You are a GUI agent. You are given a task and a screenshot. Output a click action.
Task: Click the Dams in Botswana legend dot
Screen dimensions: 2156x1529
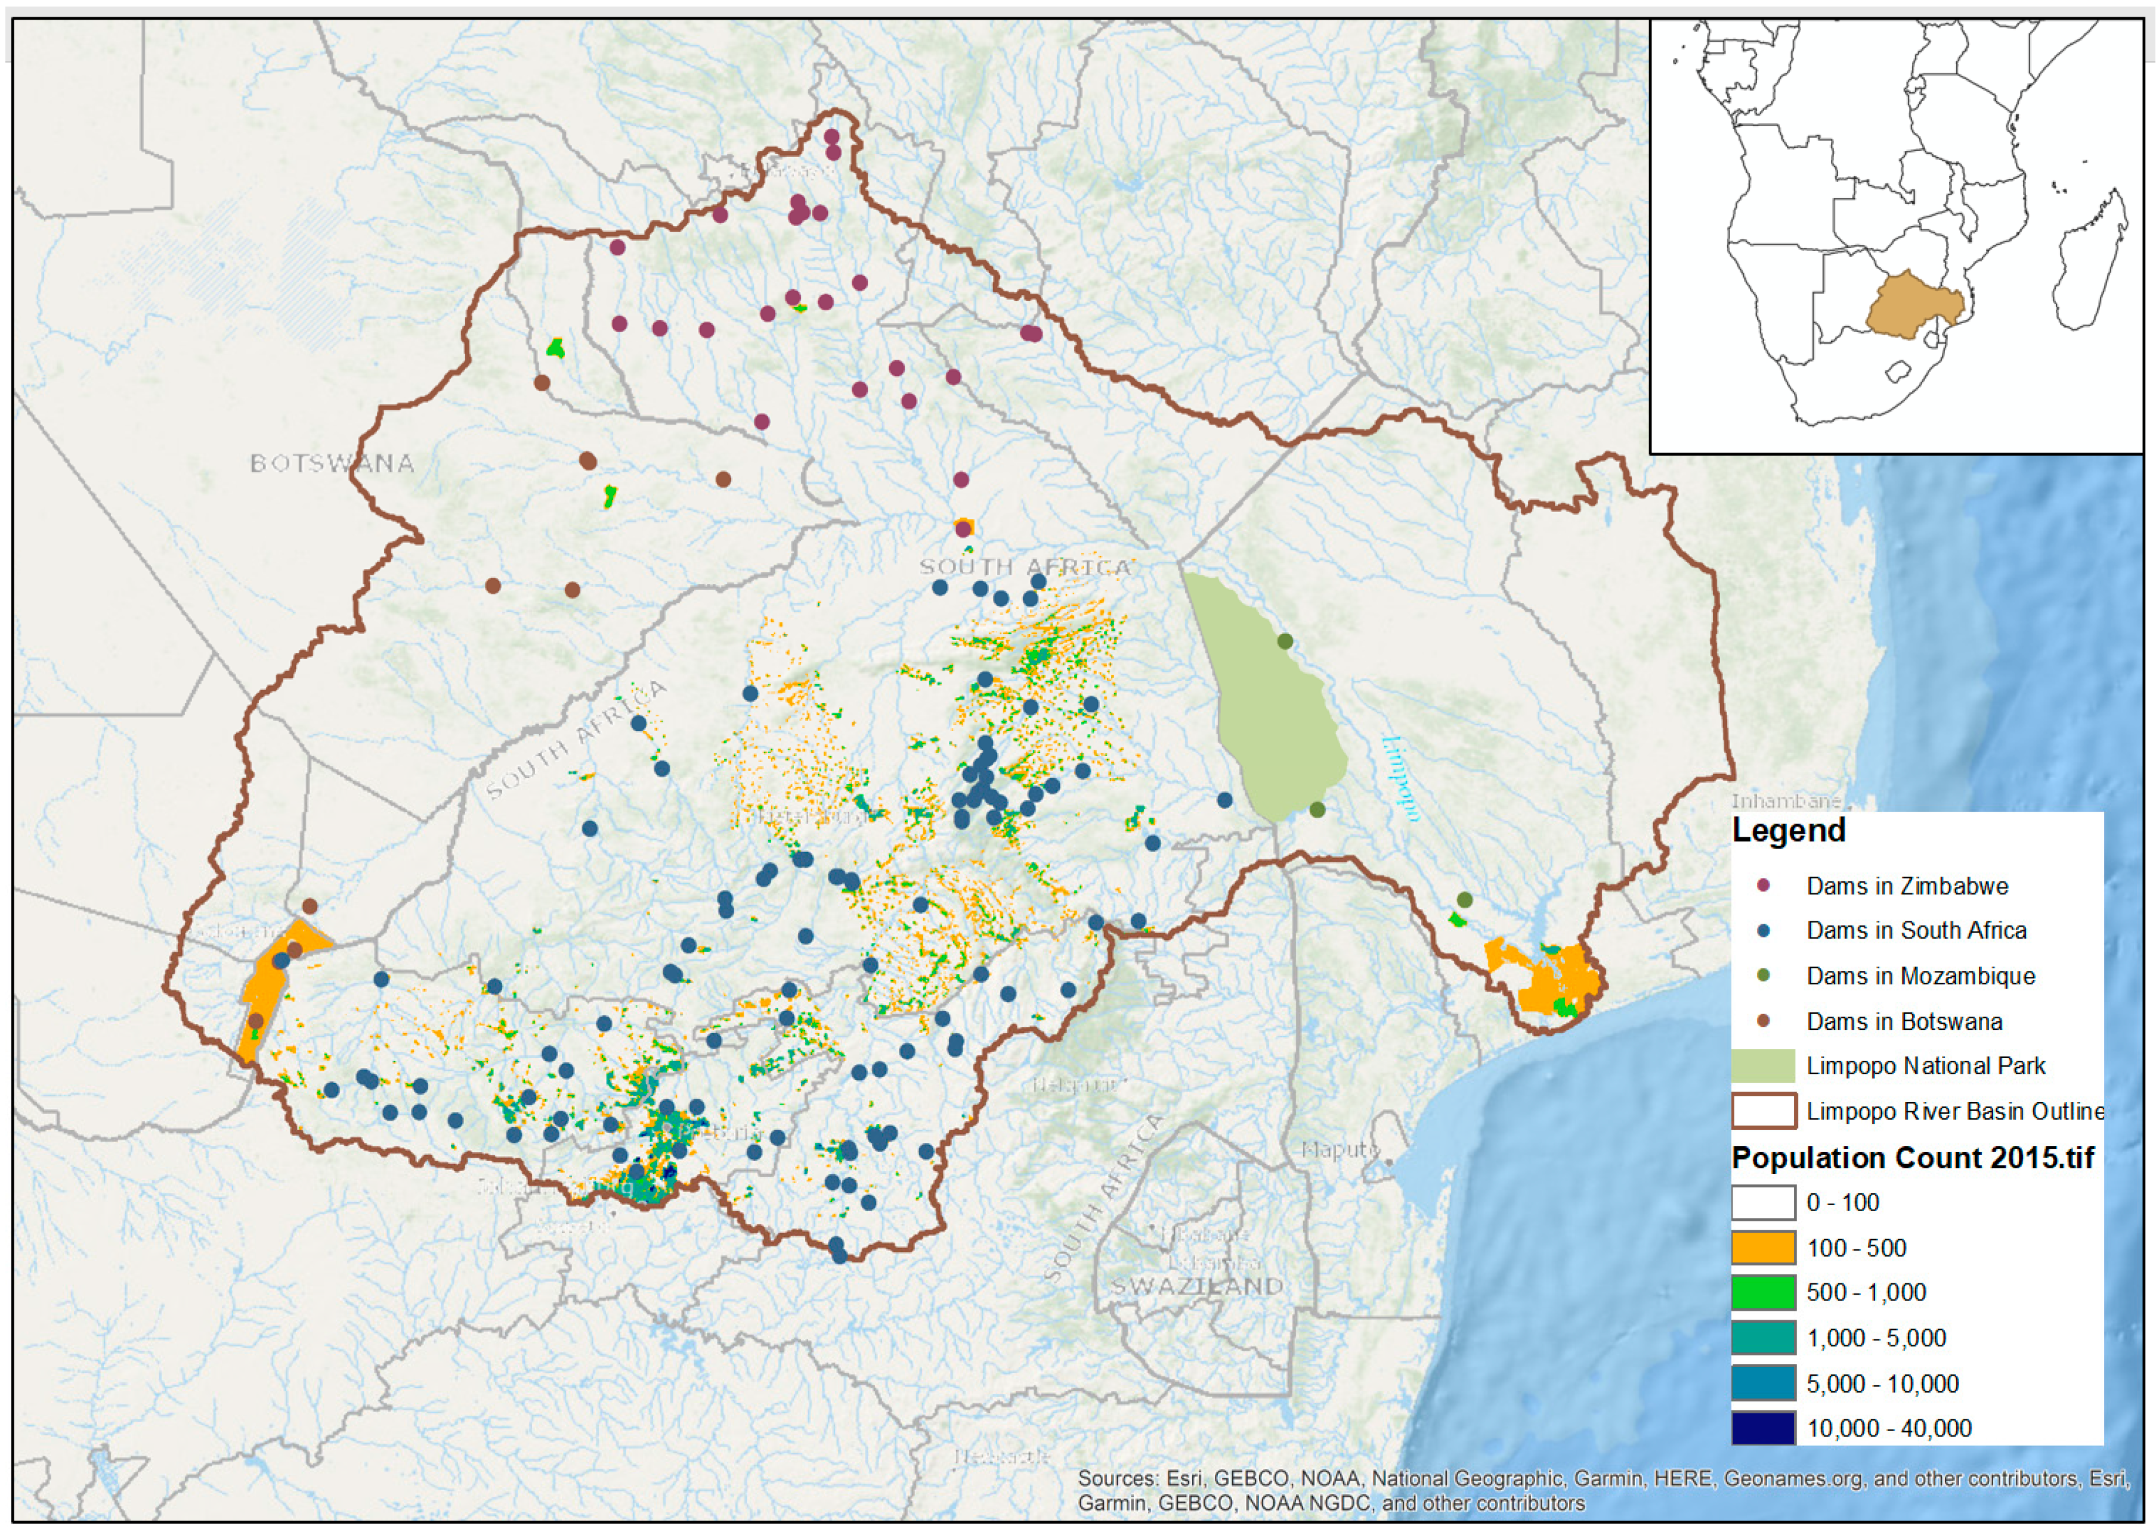point(1764,1020)
